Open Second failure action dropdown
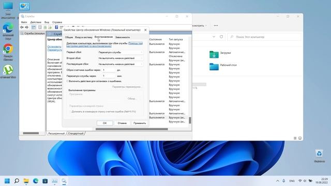 coord(121,58)
